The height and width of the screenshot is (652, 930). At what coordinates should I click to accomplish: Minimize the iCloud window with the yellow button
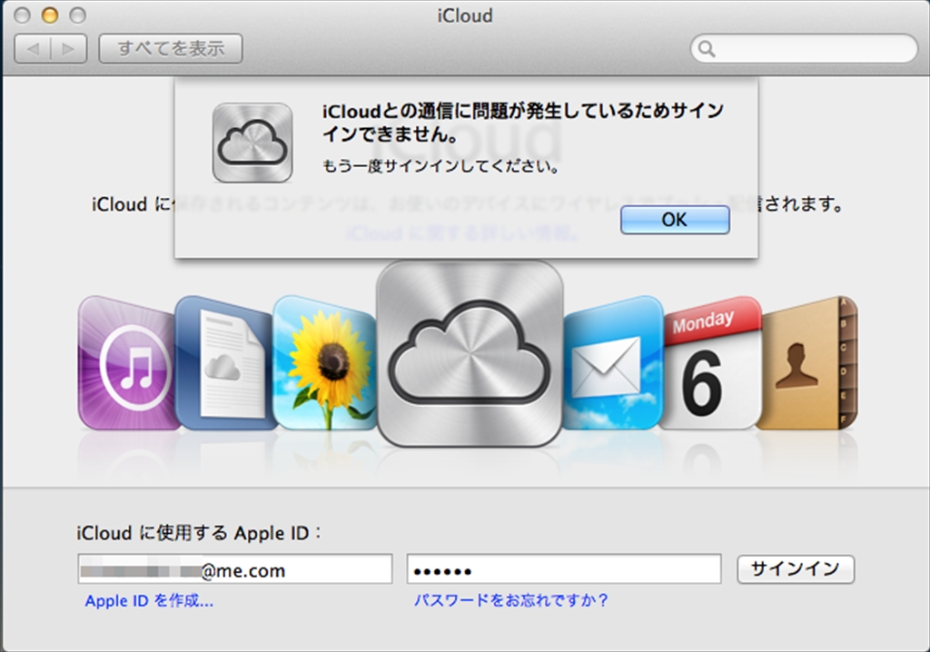coord(50,15)
